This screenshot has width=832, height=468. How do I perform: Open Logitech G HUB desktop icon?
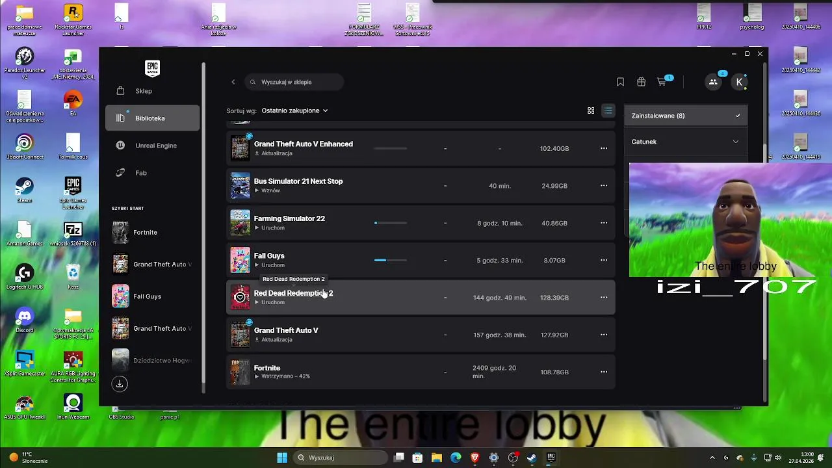[x=24, y=276]
